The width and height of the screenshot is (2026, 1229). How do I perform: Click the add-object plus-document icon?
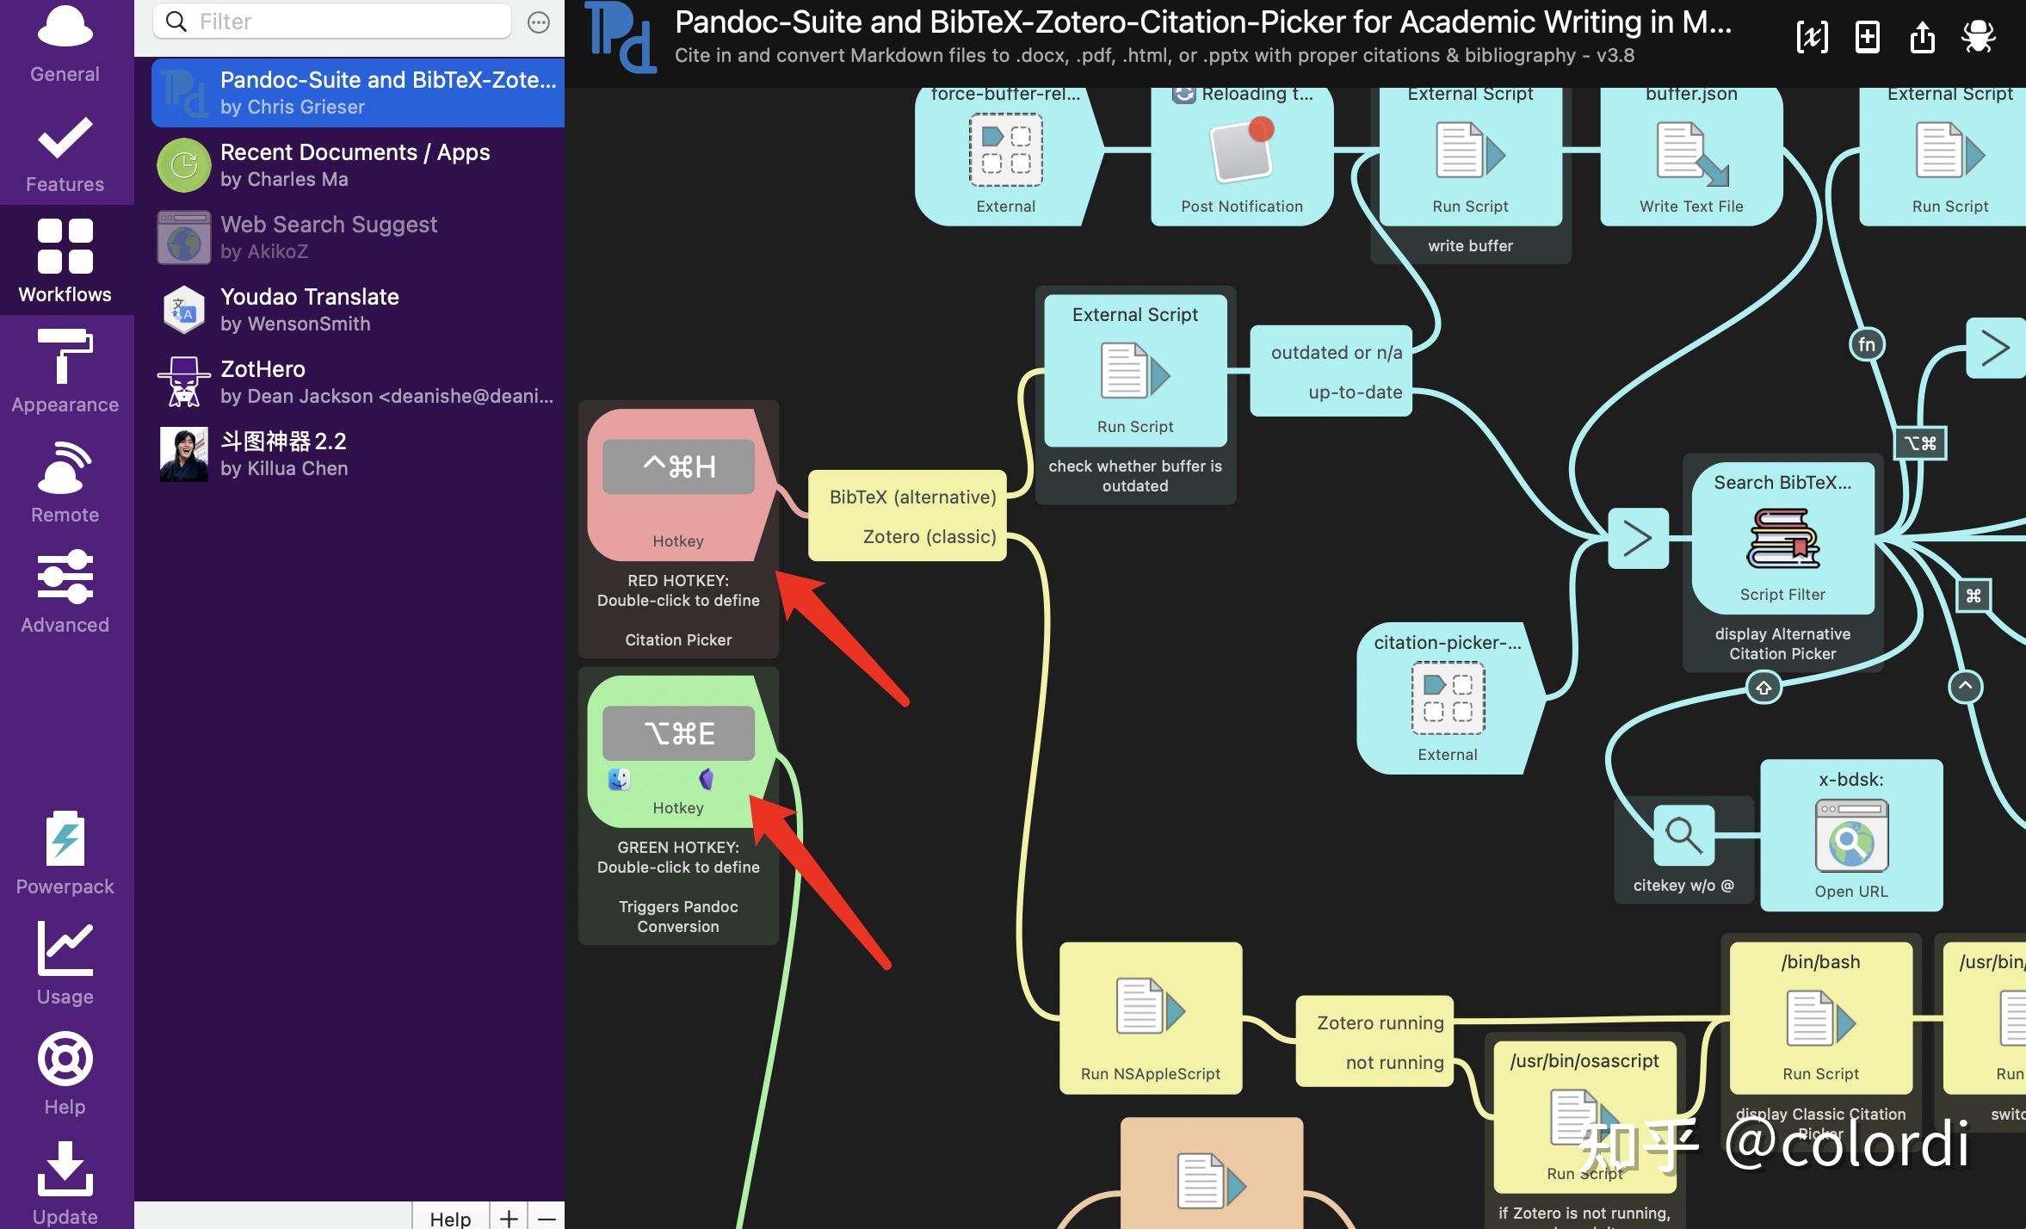pyautogui.click(x=1867, y=37)
